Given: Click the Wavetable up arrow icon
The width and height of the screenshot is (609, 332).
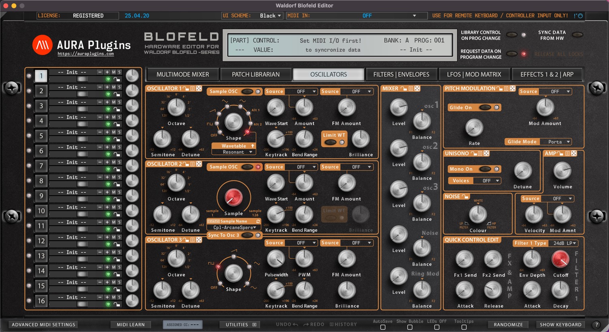Looking at the screenshot, I should coord(253,146).
